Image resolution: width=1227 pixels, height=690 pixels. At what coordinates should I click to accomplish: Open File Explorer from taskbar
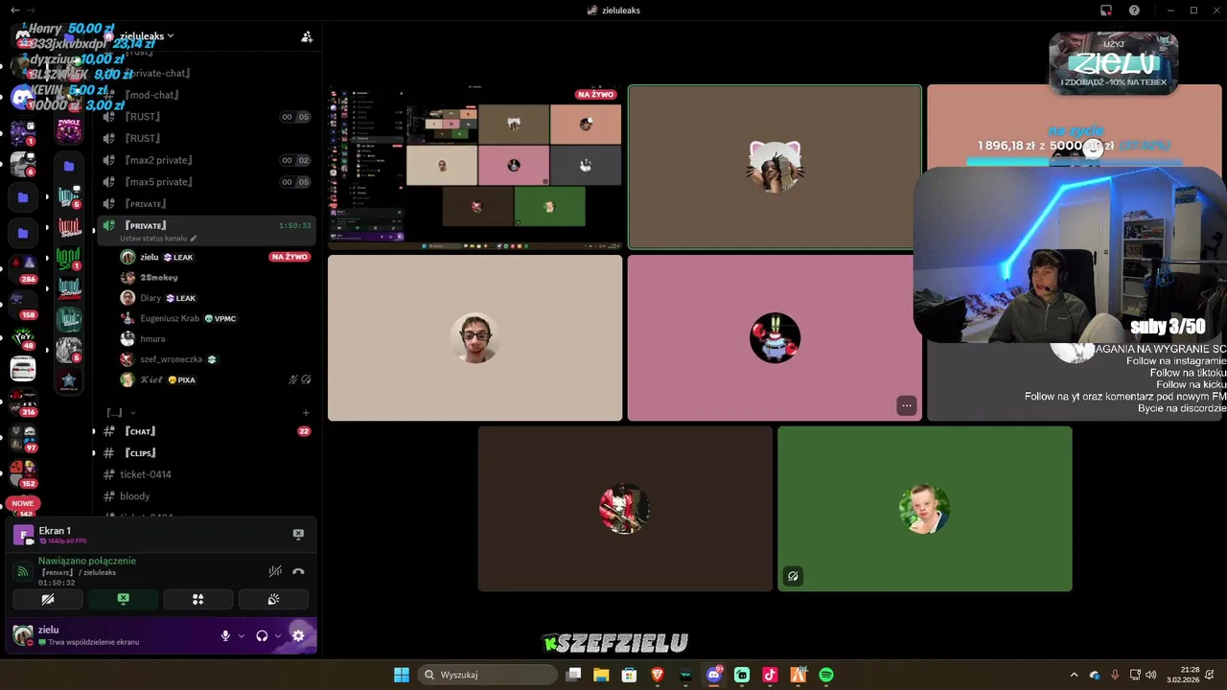601,675
